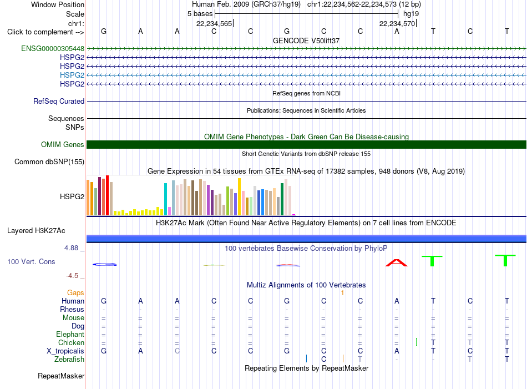Click the dark green OMIM gene bar
527x389 pixels.
306,145
